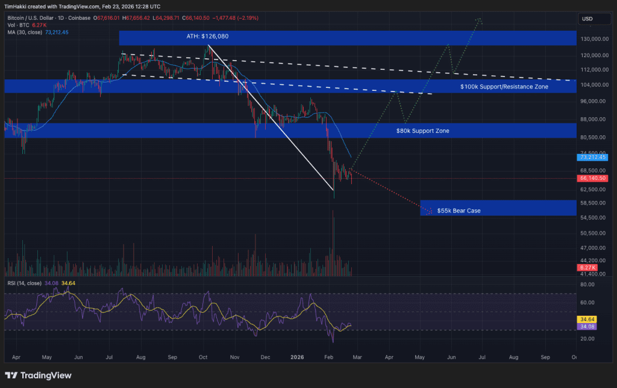
Task: Click the 130,000.00 label on price axis
Action: (x=593, y=40)
